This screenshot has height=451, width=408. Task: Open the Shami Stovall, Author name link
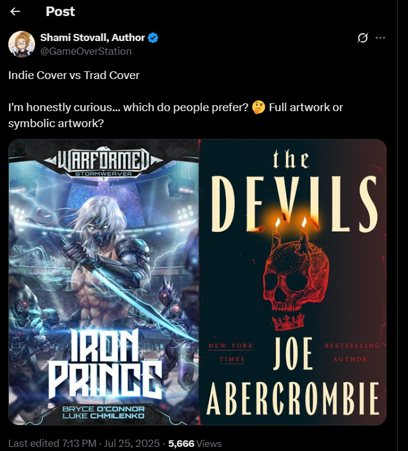coord(92,37)
